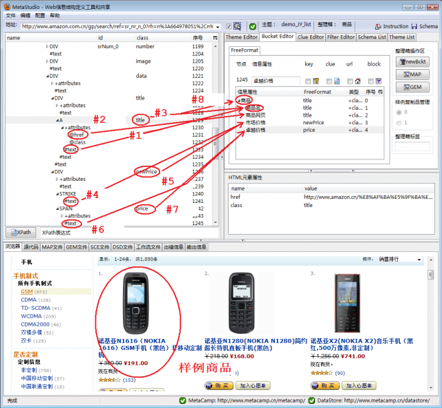Viewport: 442px width, 408px height.
Task: Enable the url checkbox
Action: tap(350, 81)
